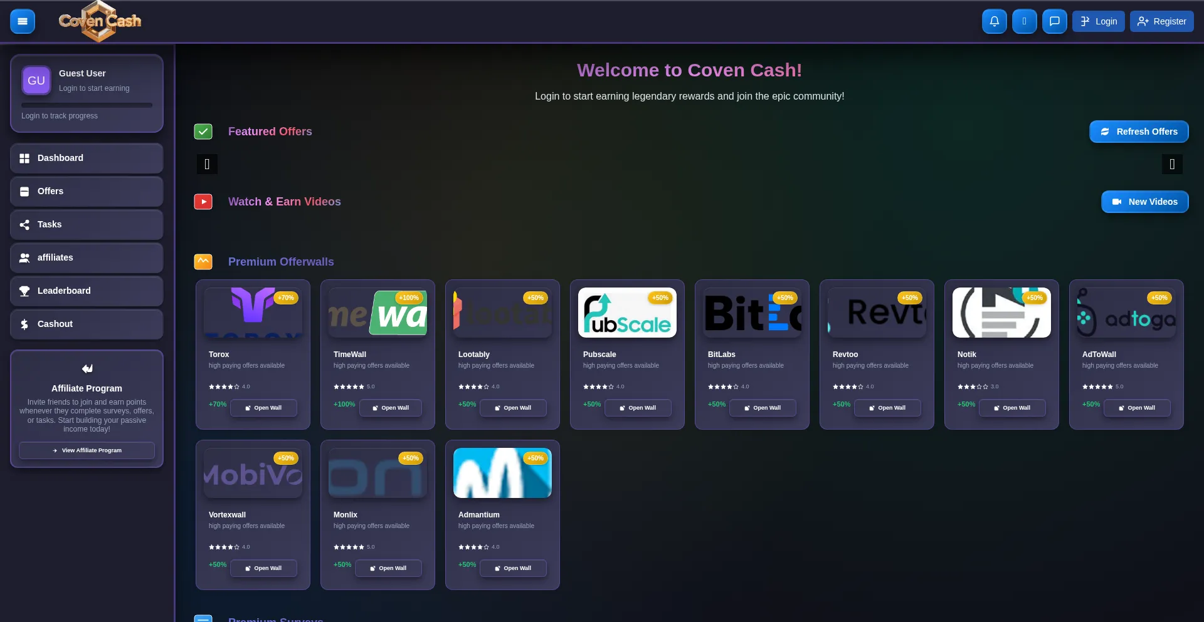Open the Lootably offerwall
Image resolution: width=1204 pixels, height=622 pixels.
(x=513, y=408)
